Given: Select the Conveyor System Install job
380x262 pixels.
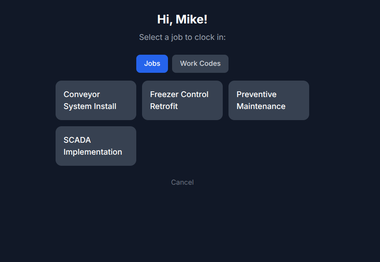Looking at the screenshot, I should 96,100.
